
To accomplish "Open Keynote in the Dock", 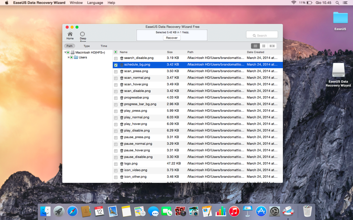I will pyautogui.click(x=248, y=211).
